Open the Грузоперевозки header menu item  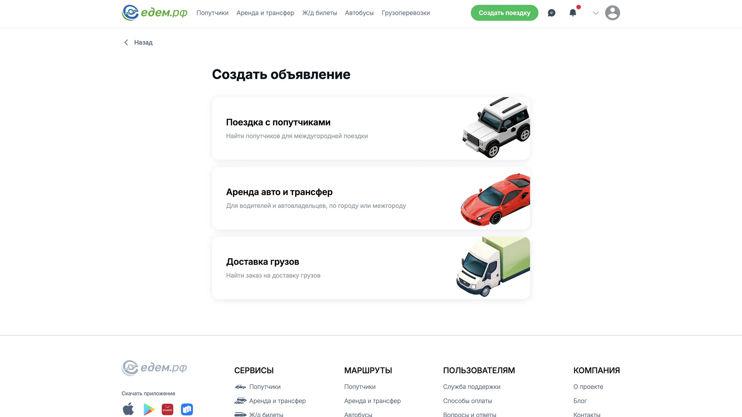click(406, 13)
